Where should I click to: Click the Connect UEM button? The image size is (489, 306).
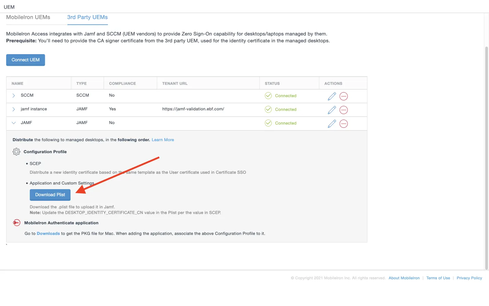(x=26, y=60)
